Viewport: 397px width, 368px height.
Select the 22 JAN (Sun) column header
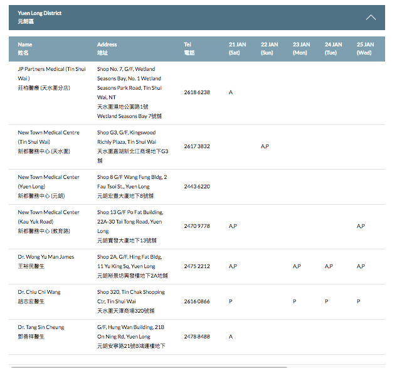point(269,48)
